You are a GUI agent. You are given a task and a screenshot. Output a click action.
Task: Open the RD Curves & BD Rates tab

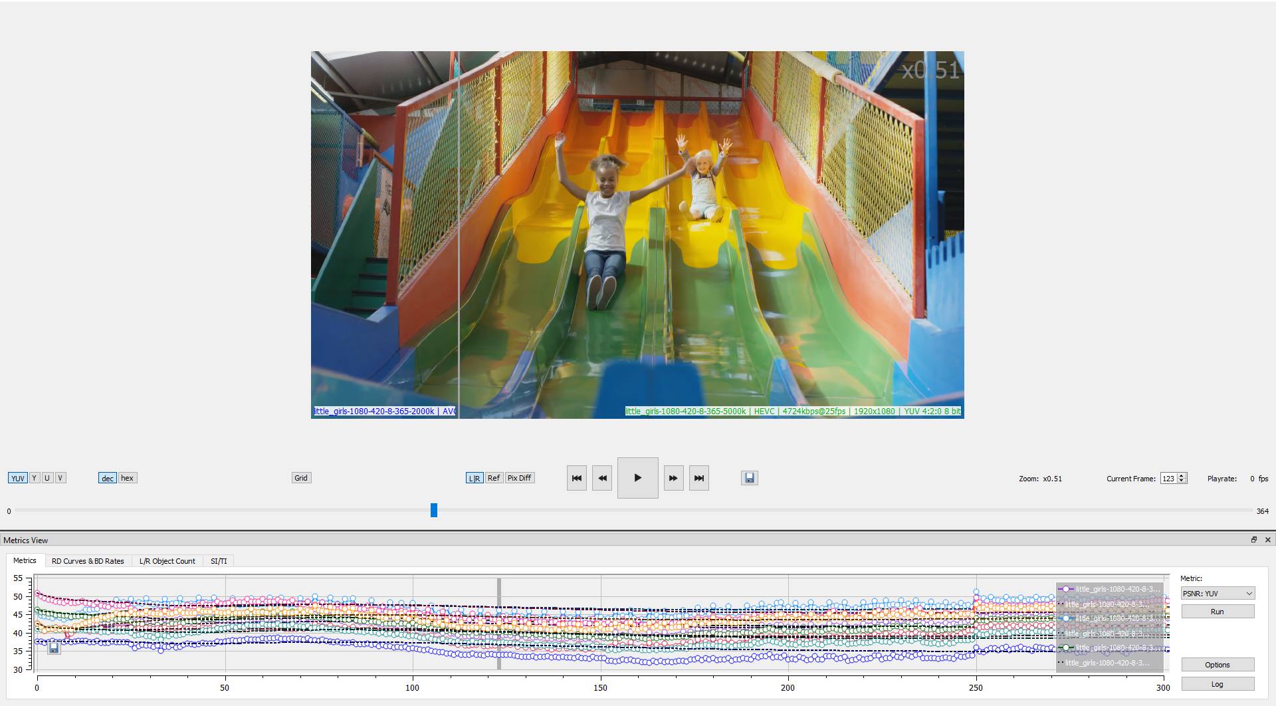[x=88, y=561]
